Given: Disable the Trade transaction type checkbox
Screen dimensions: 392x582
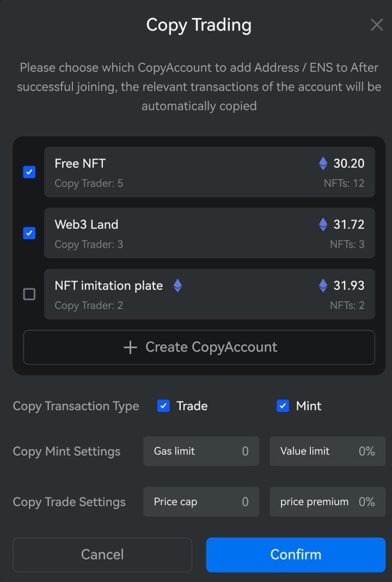Looking at the screenshot, I should click(163, 406).
